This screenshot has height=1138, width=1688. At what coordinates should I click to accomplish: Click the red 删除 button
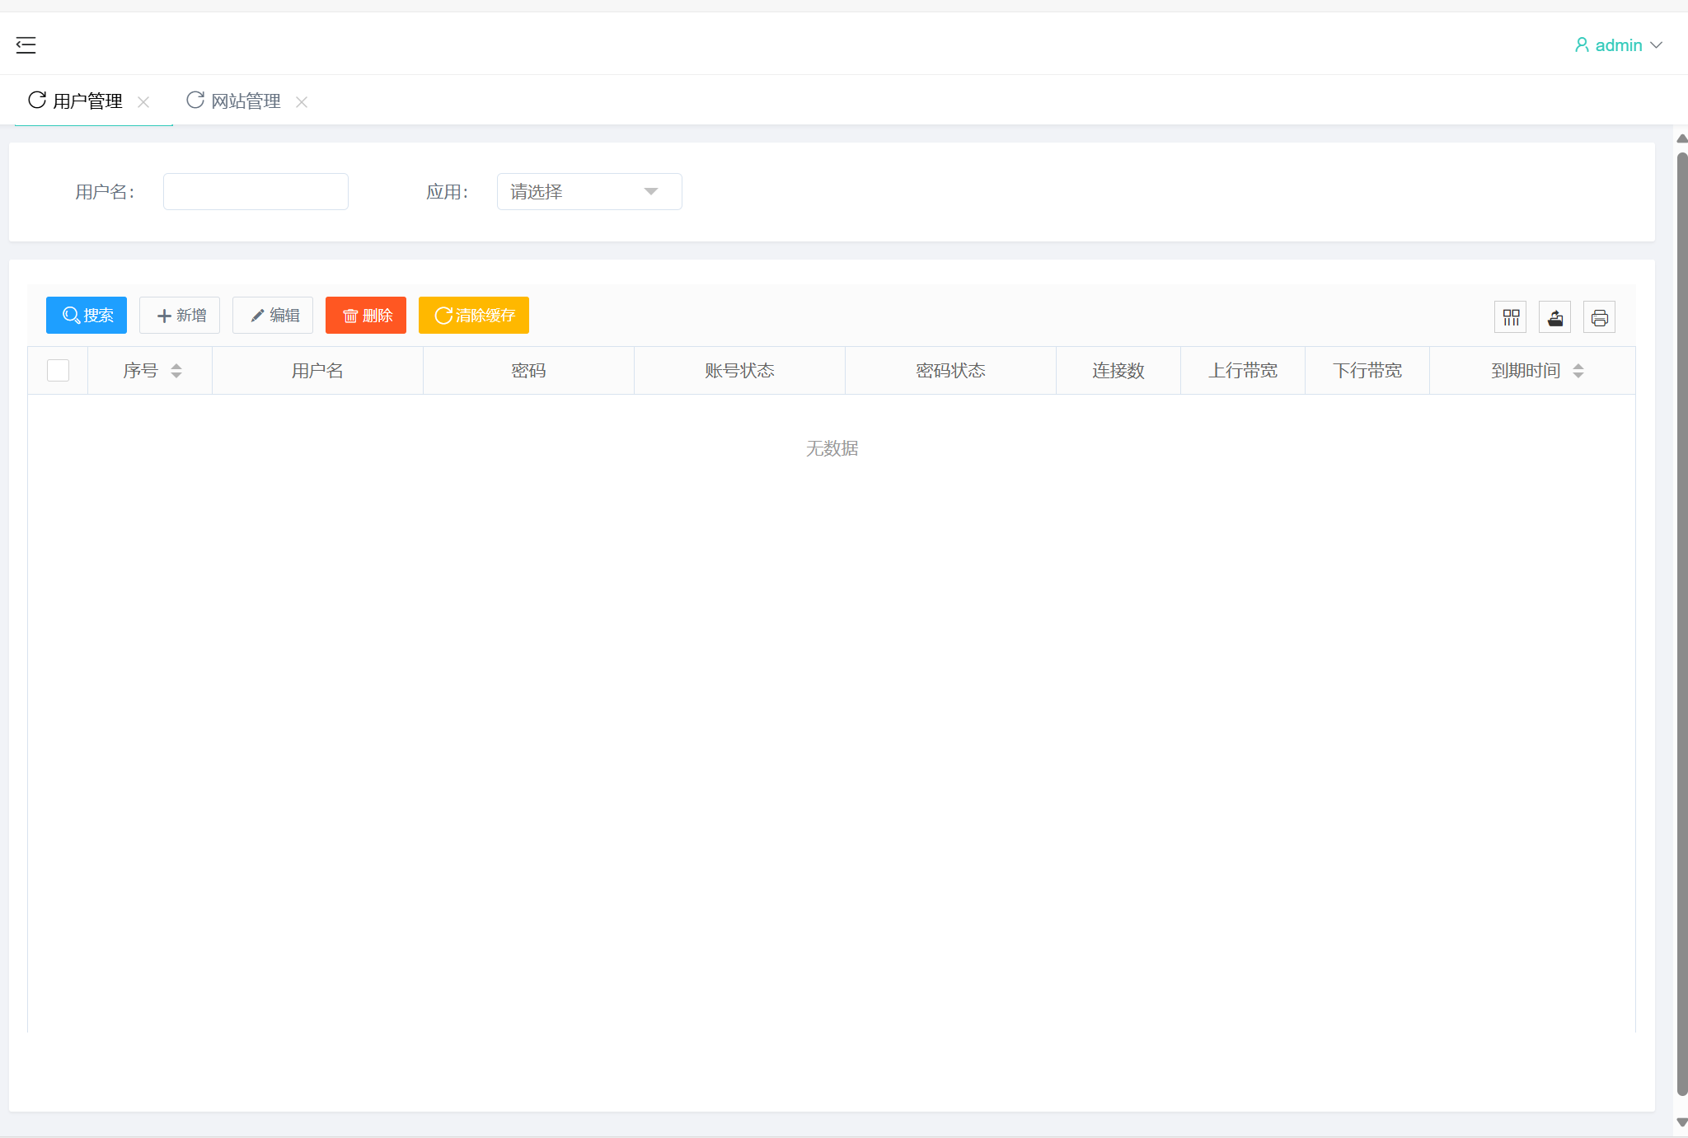coord(366,315)
